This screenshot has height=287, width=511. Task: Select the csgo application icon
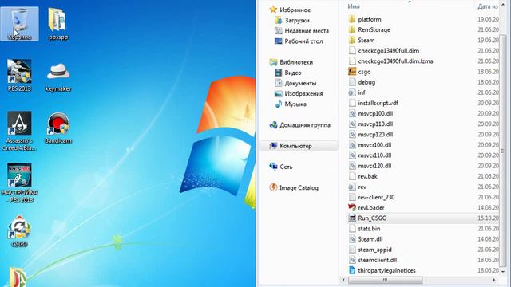[352, 72]
